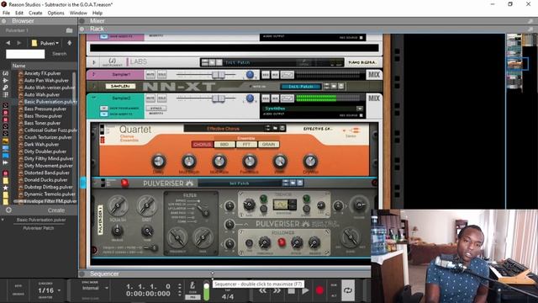Select Bass Pressure.pulver patch

(45, 109)
